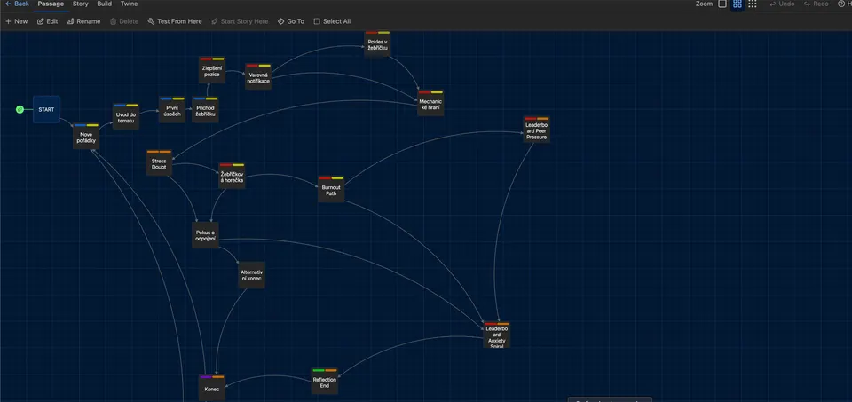Click the Delete passage button
852x402 pixels.
[124, 21]
